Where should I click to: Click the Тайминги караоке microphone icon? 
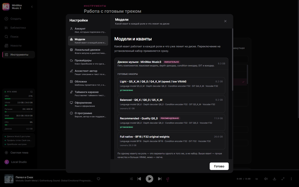[x=71, y=92]
